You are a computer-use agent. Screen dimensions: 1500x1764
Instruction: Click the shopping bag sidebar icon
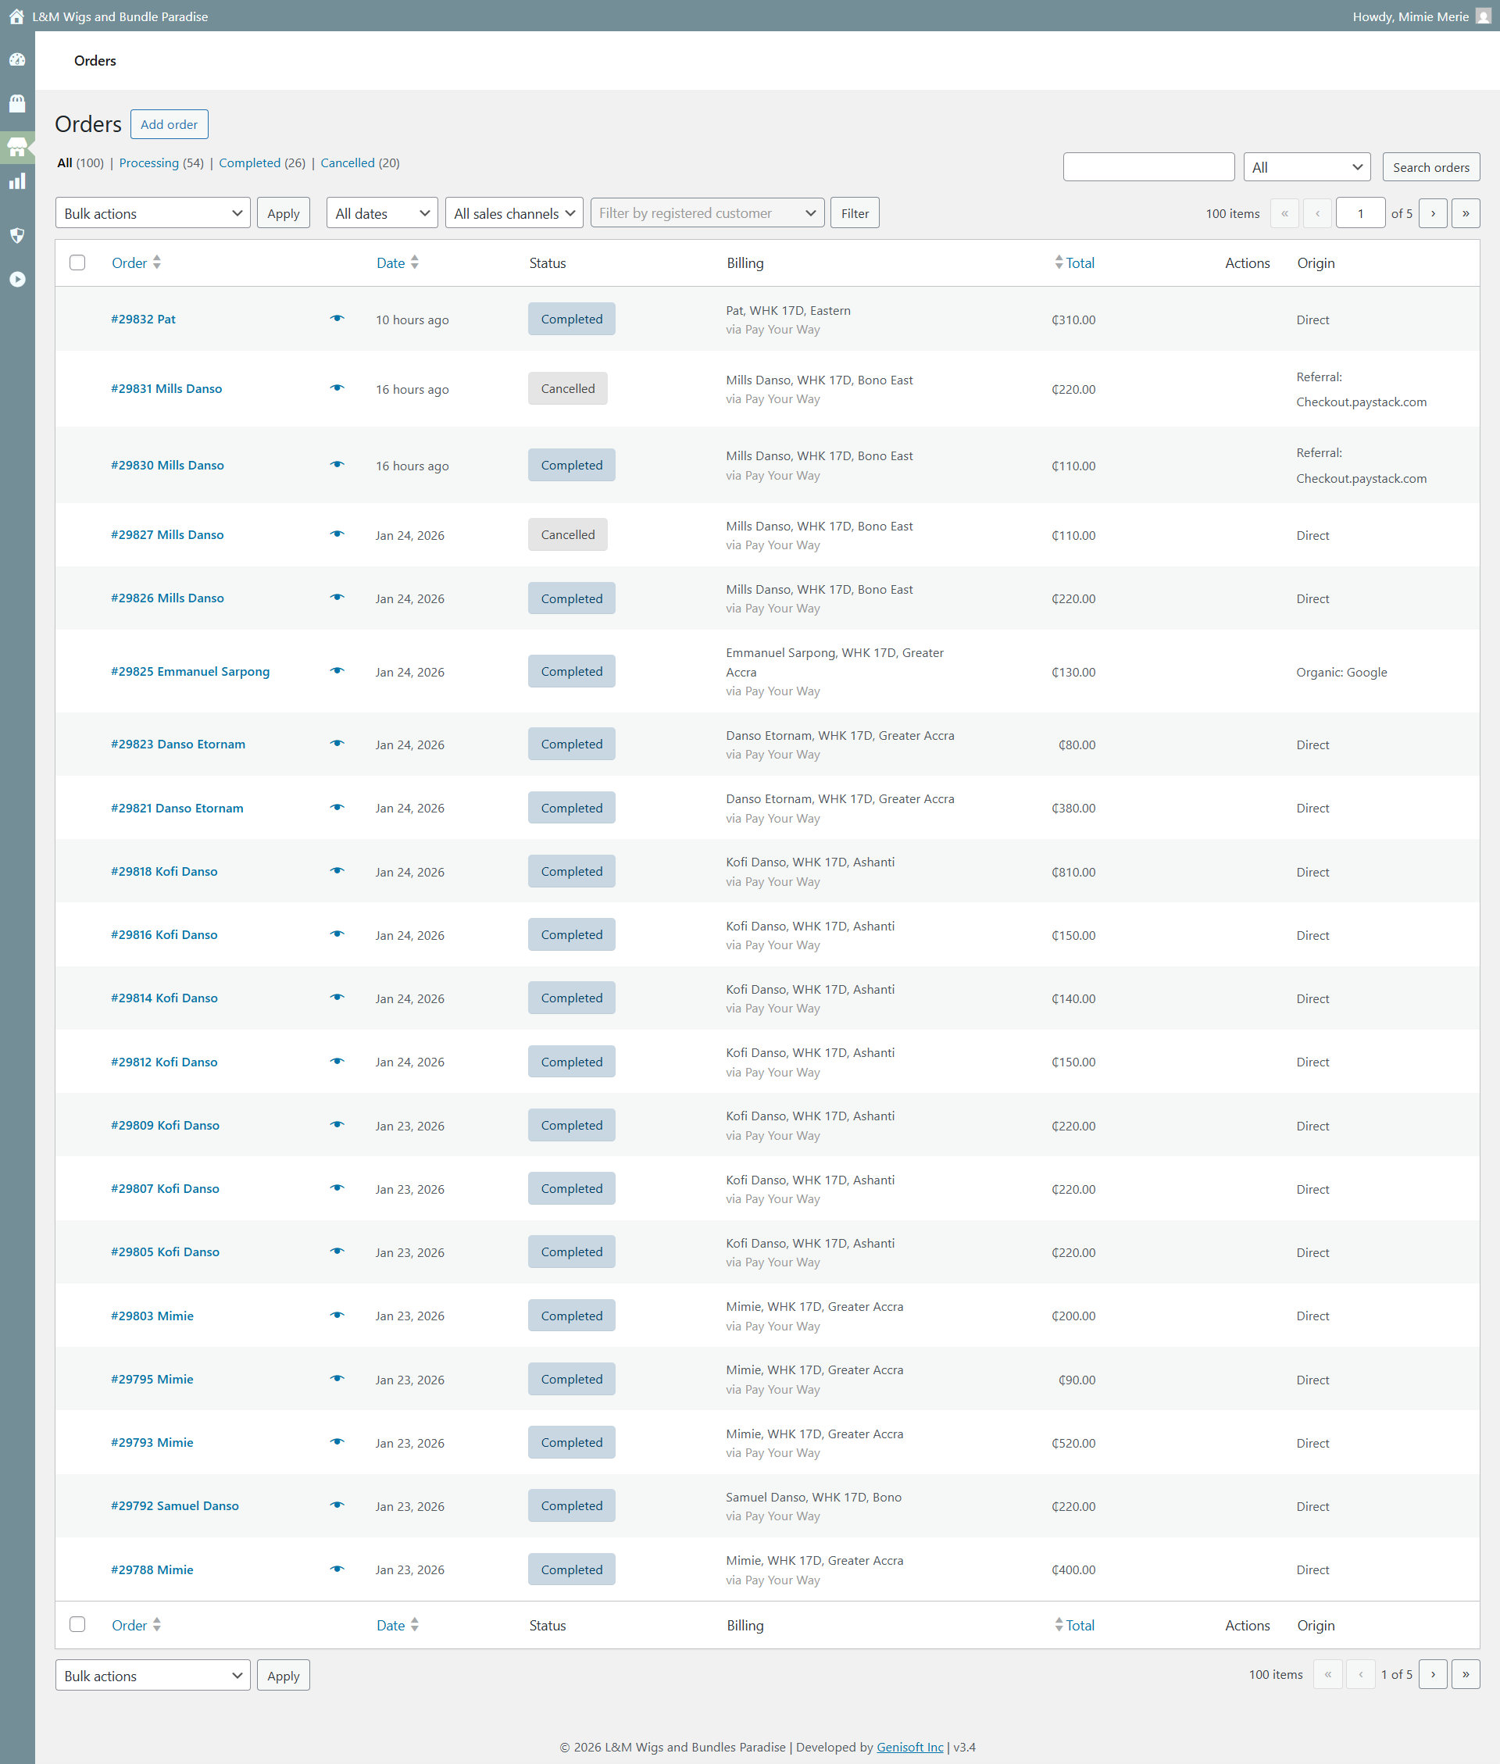point(17,104)
